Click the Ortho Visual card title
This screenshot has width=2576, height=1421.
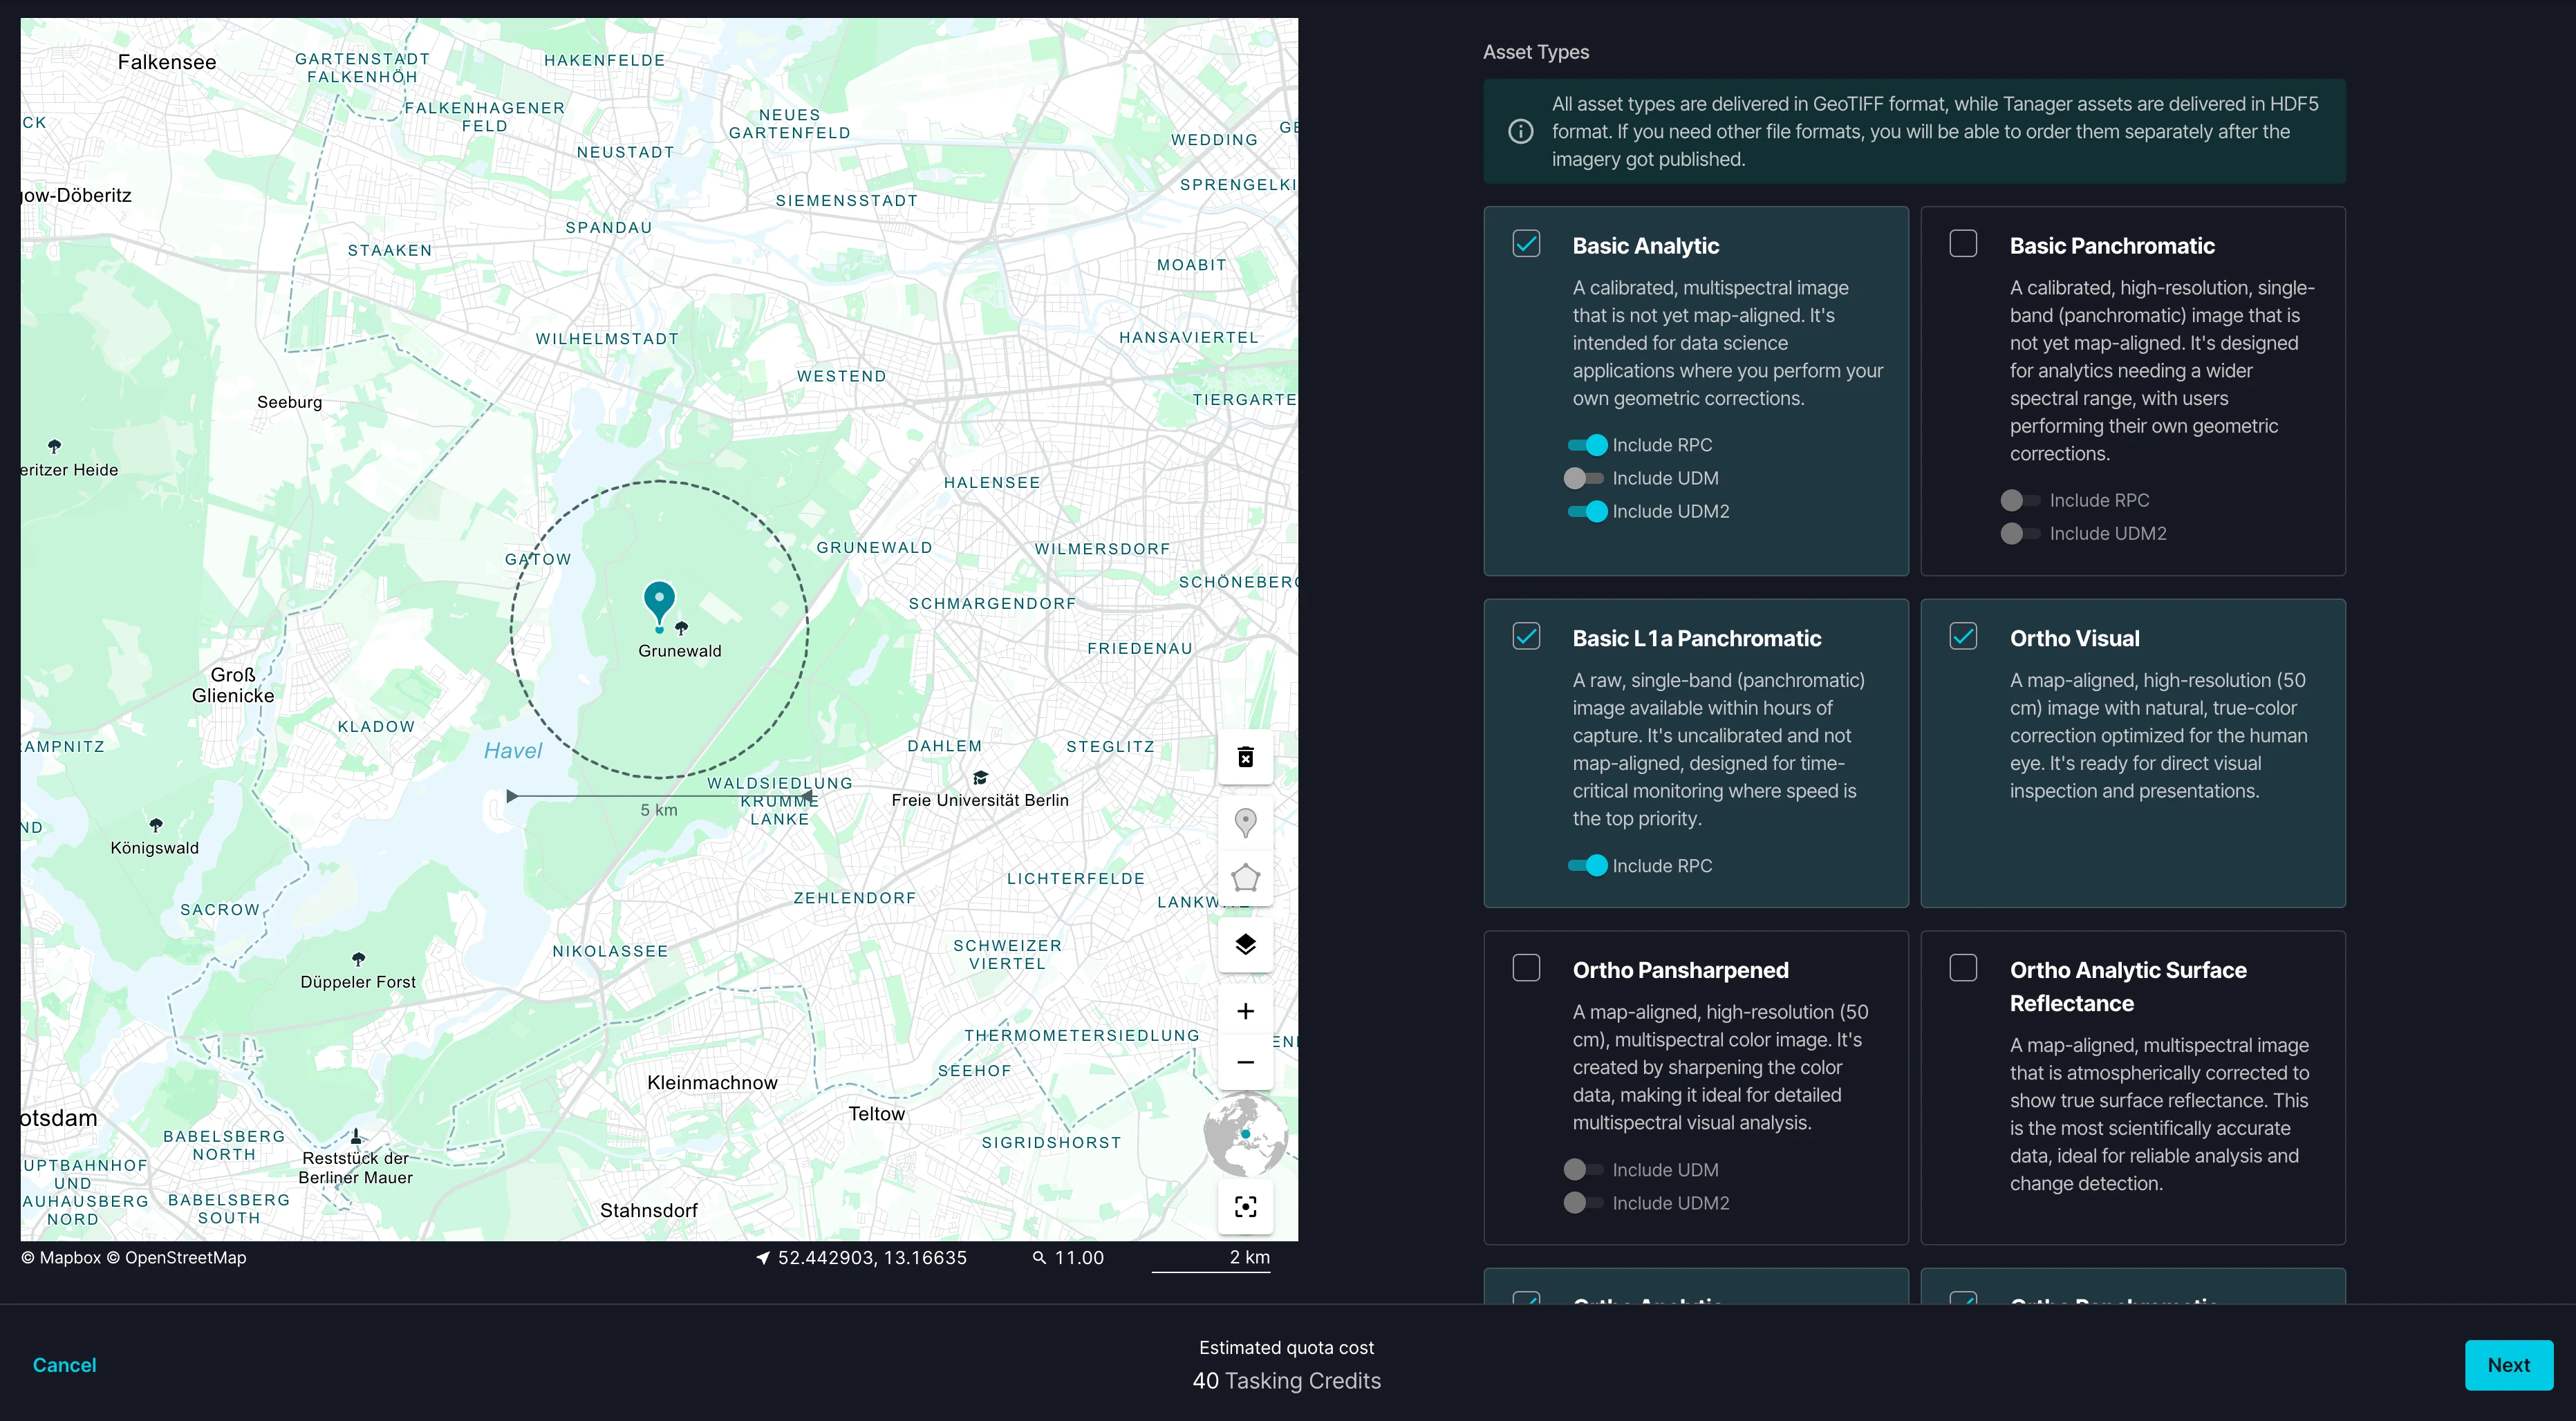[2074, 638]
